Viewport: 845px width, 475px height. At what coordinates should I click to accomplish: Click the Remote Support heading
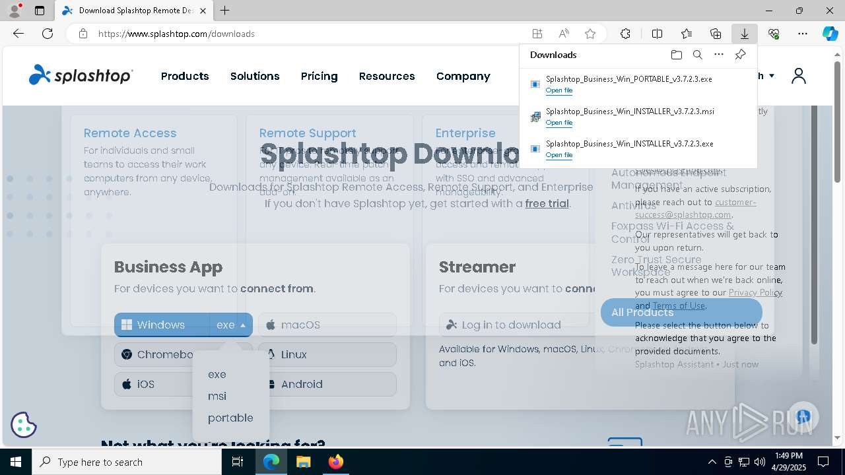(x=308, y=133)
